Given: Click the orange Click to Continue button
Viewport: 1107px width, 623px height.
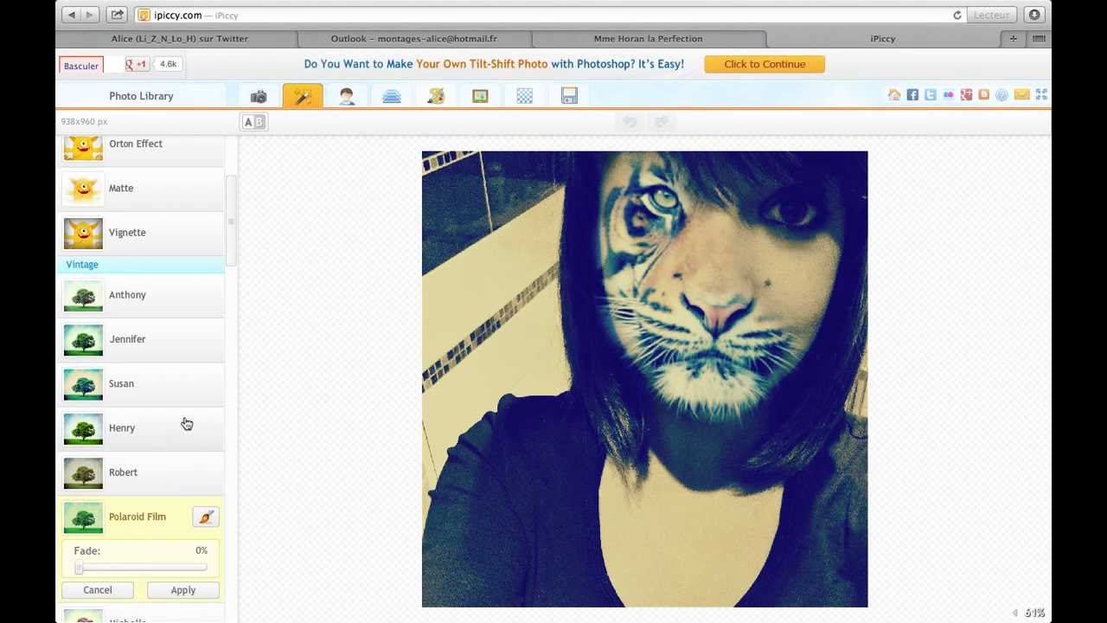Looking at the screenshot, I should 765,64.
